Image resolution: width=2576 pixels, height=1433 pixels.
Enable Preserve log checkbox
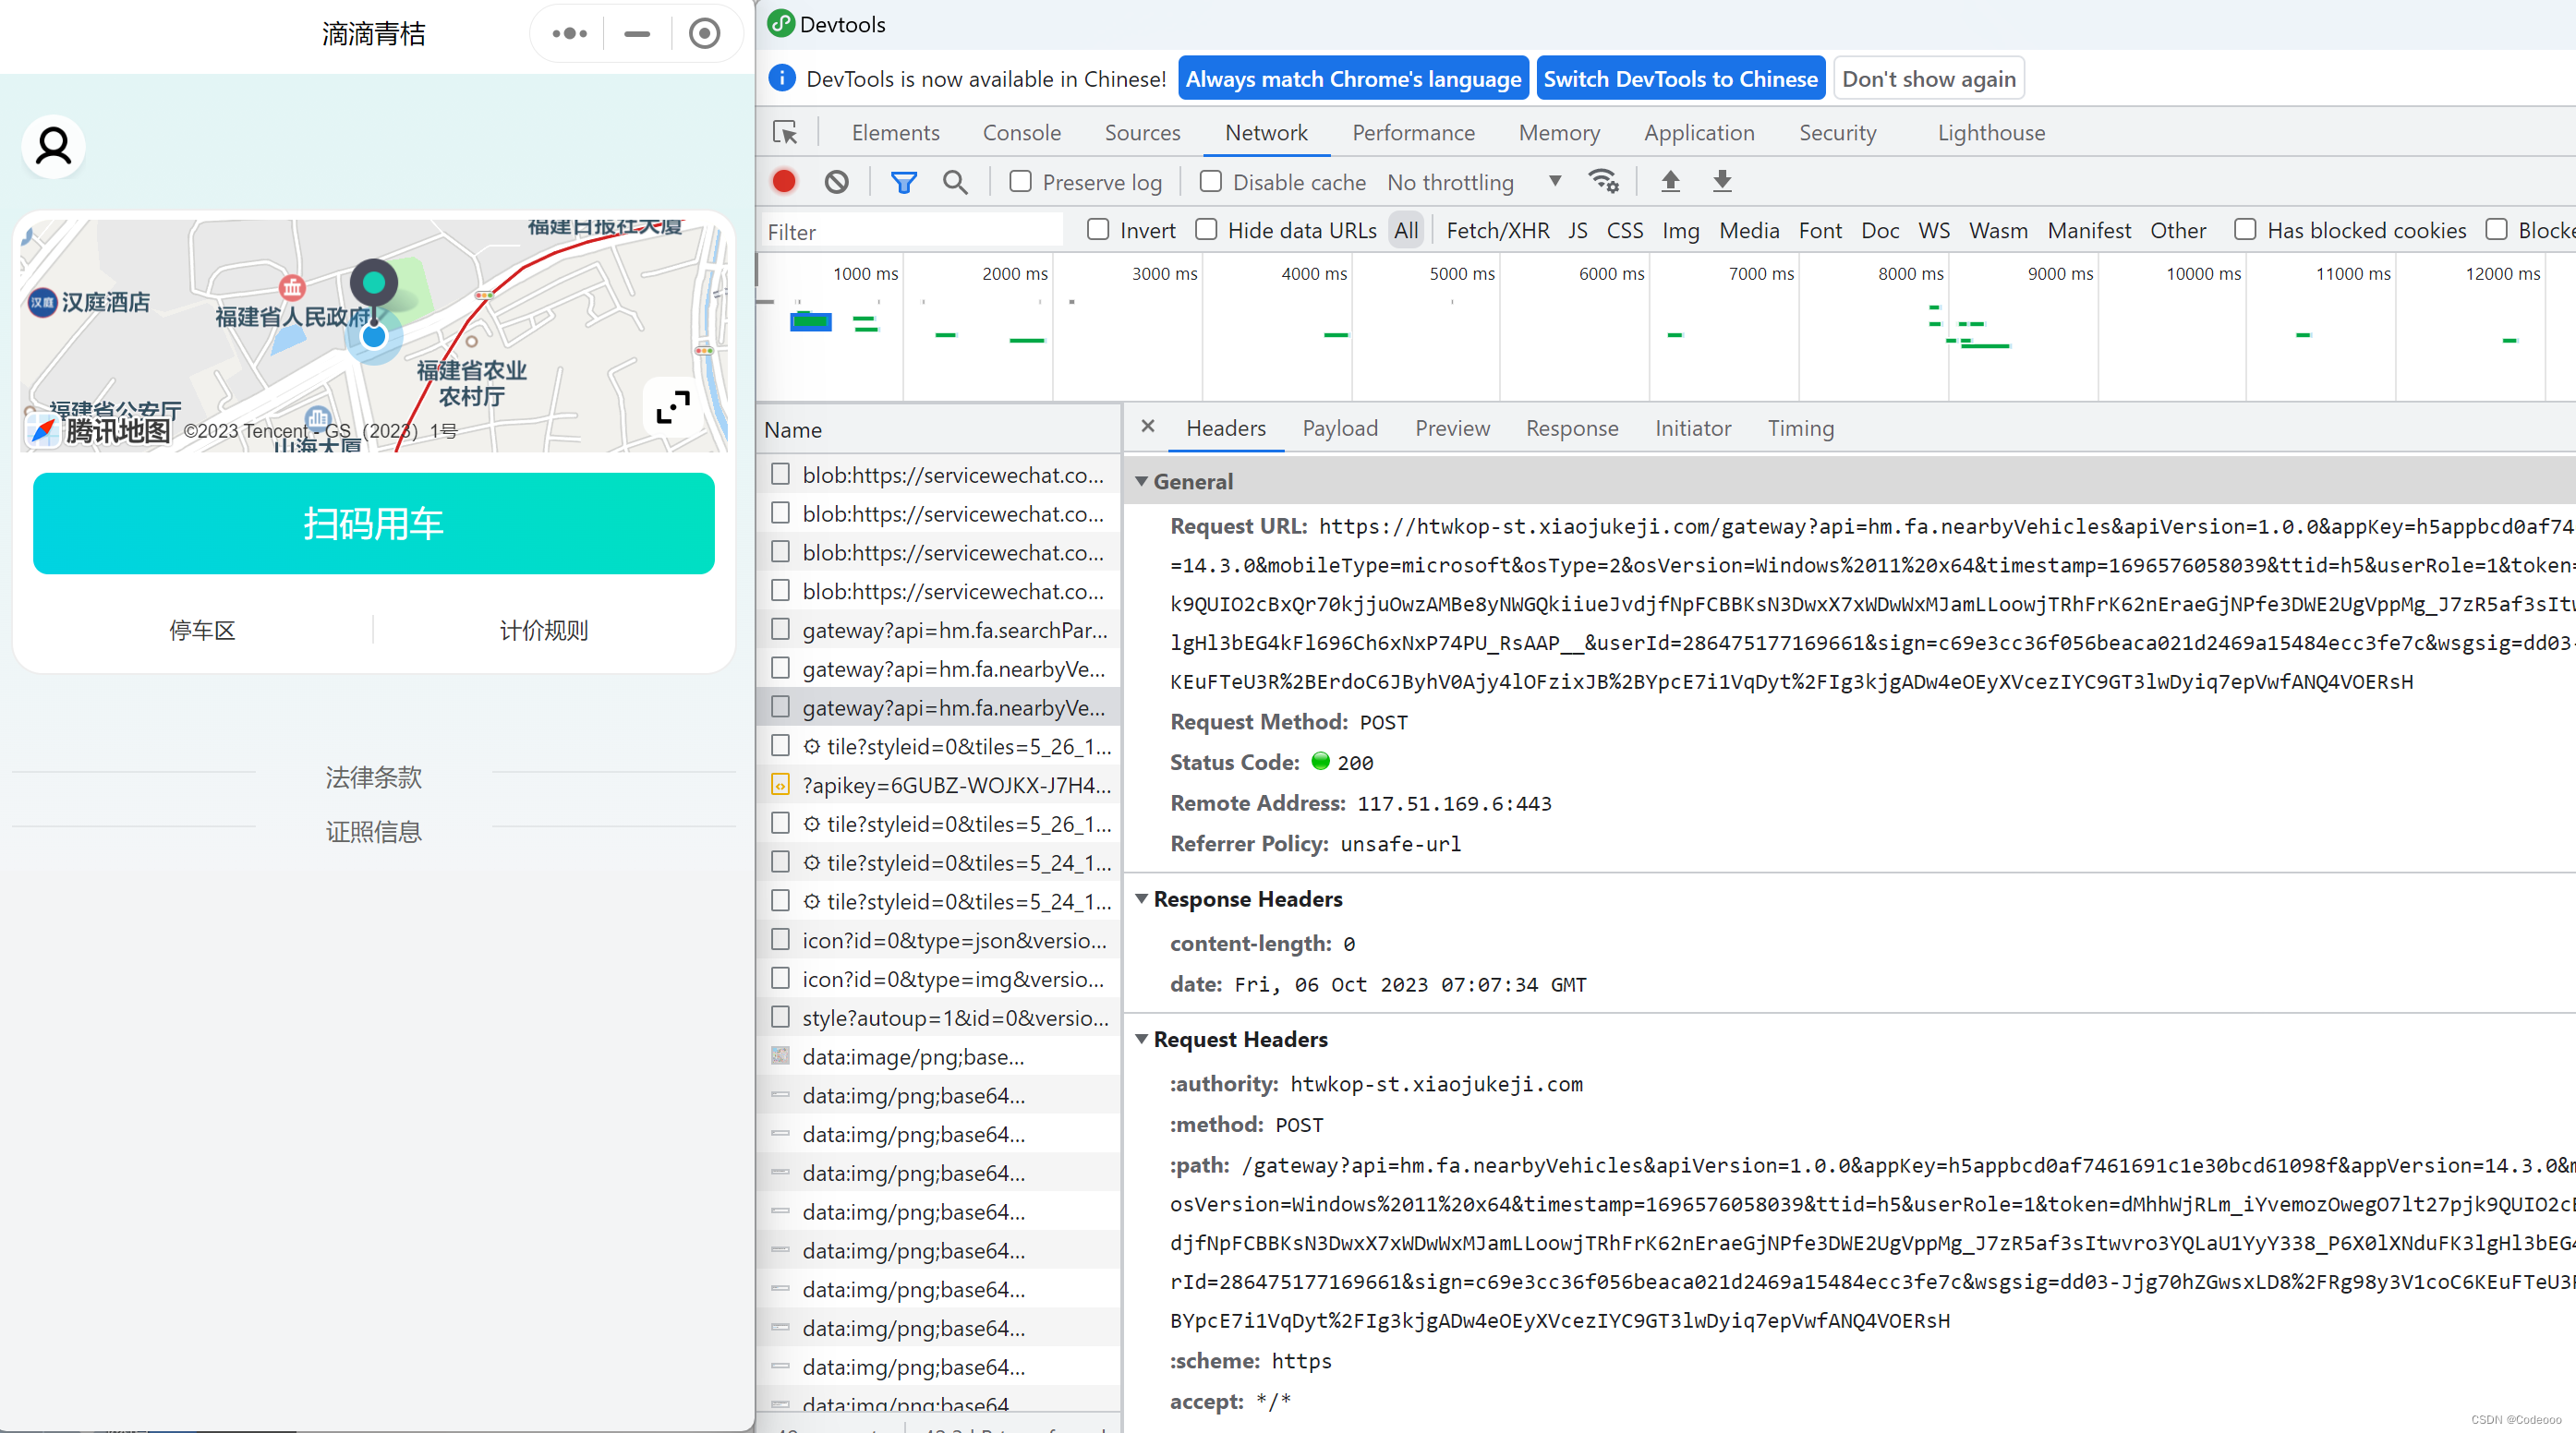click(1020, 182)
